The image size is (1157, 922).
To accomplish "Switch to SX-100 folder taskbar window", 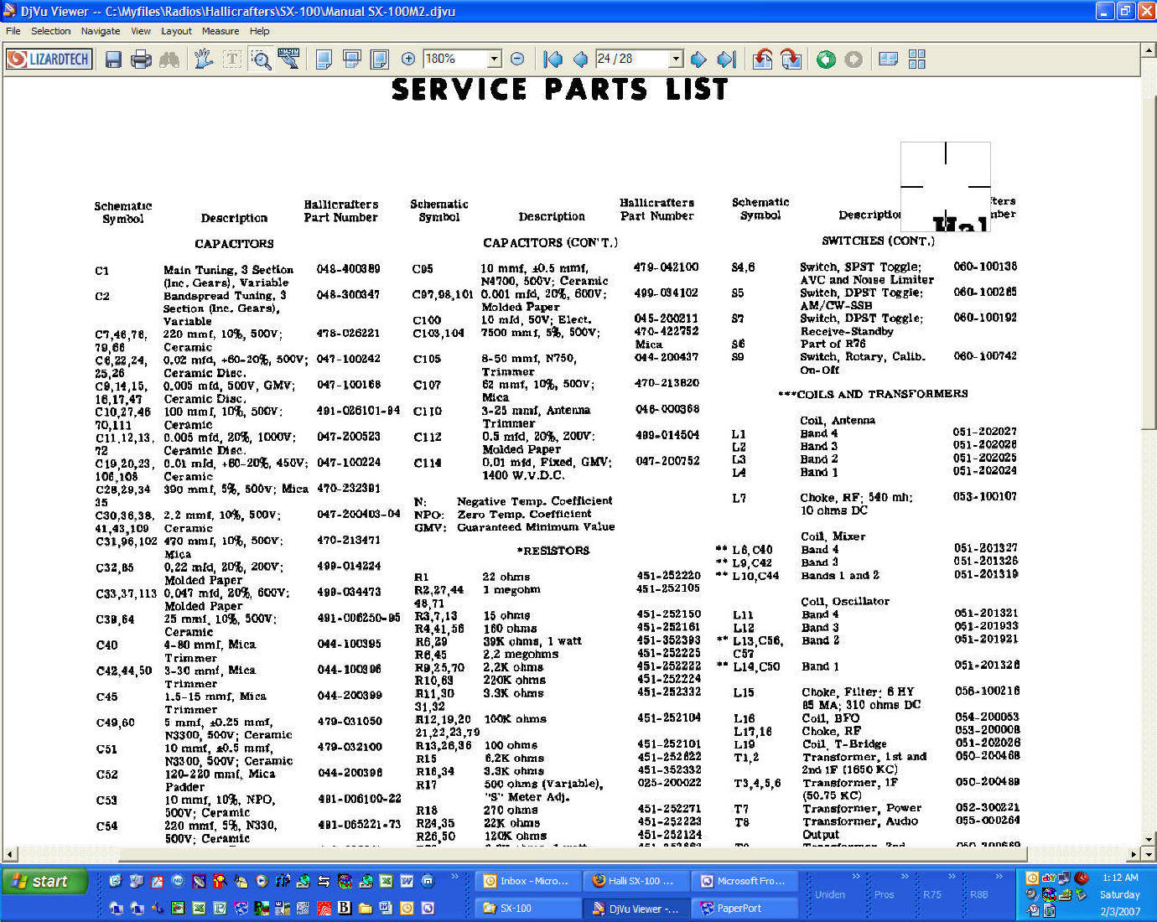I will tap(528, 908).
